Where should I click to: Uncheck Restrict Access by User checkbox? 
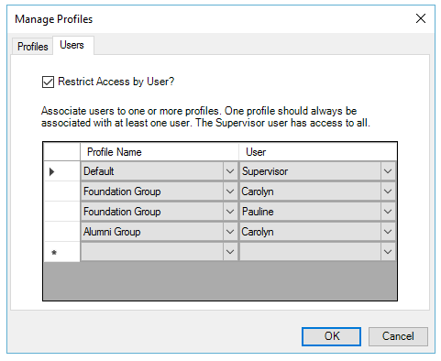[x=48, y=82]
